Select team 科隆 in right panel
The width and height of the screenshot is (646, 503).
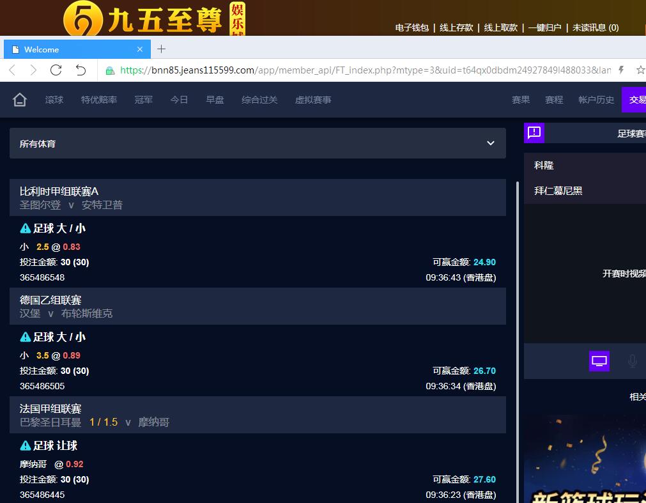point(544,165)
